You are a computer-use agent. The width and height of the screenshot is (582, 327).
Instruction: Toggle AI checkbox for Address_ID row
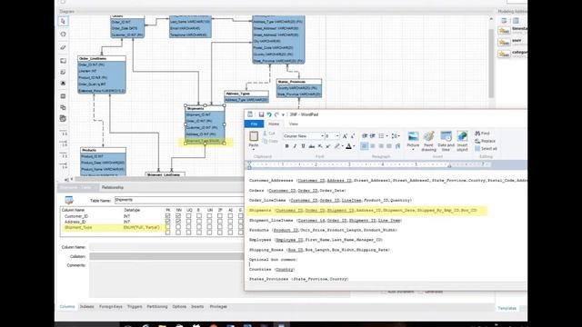tap(230, 222)
